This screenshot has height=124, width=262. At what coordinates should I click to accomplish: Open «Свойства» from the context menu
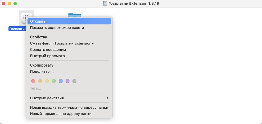click(39, 37)
